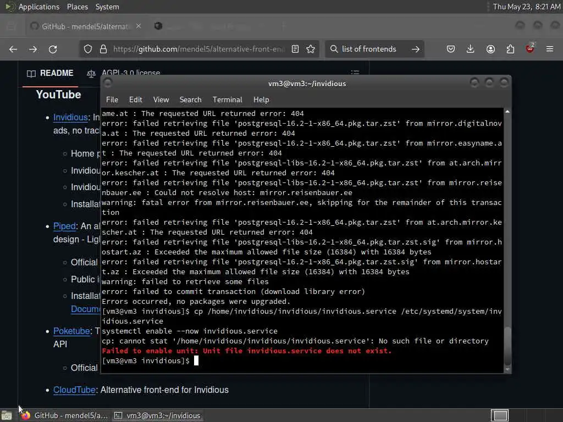Switch to GitHub Firefox taskbar button
Screen dimensions: 563x422
[64, 415]
